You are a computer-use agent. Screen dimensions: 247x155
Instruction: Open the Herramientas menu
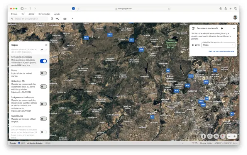coord(44,13)
